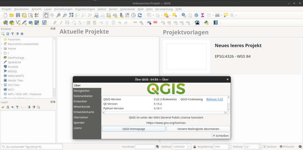The image size is (303, 150).
Task: Click the New Shapefile Layer icon
Action: click(18, 23)
